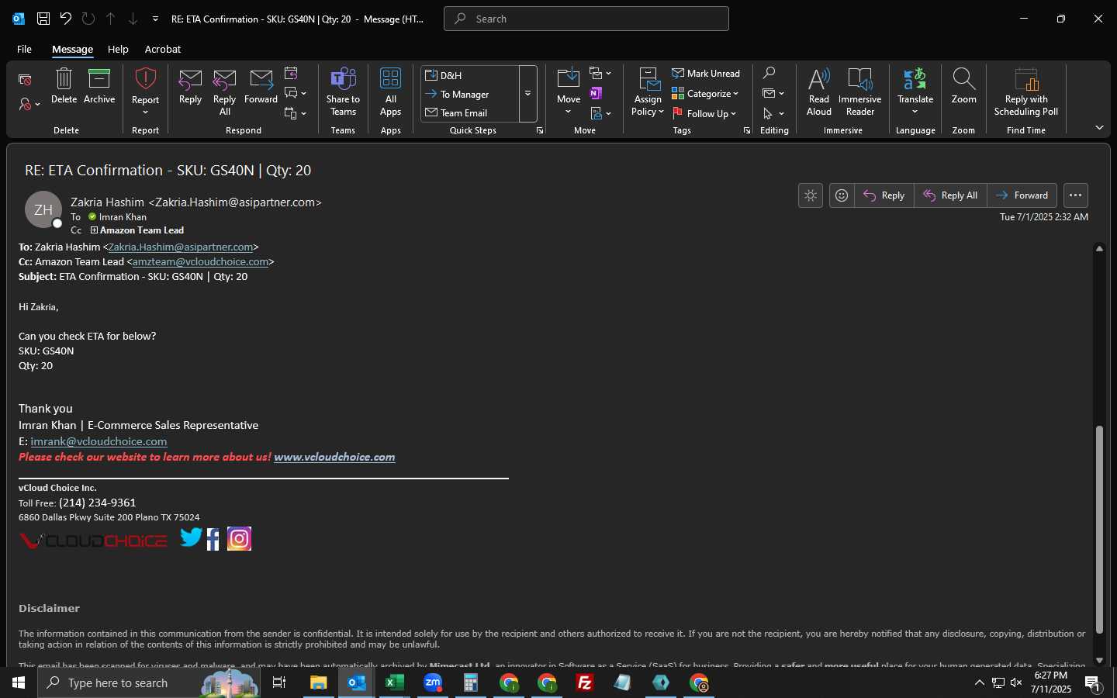Click Reply All in the message header
The image size is (1117, 698).
(x=950, y=195)
